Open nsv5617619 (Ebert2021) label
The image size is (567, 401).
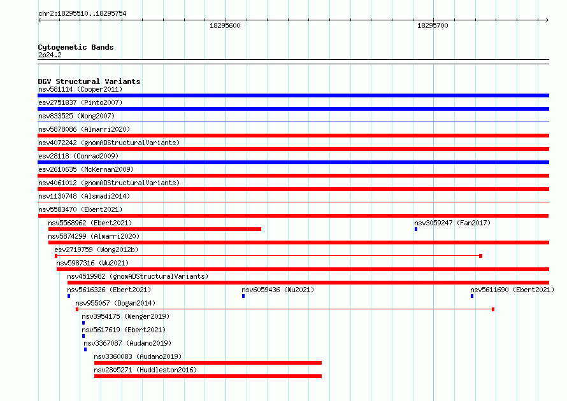pos(124,330)
